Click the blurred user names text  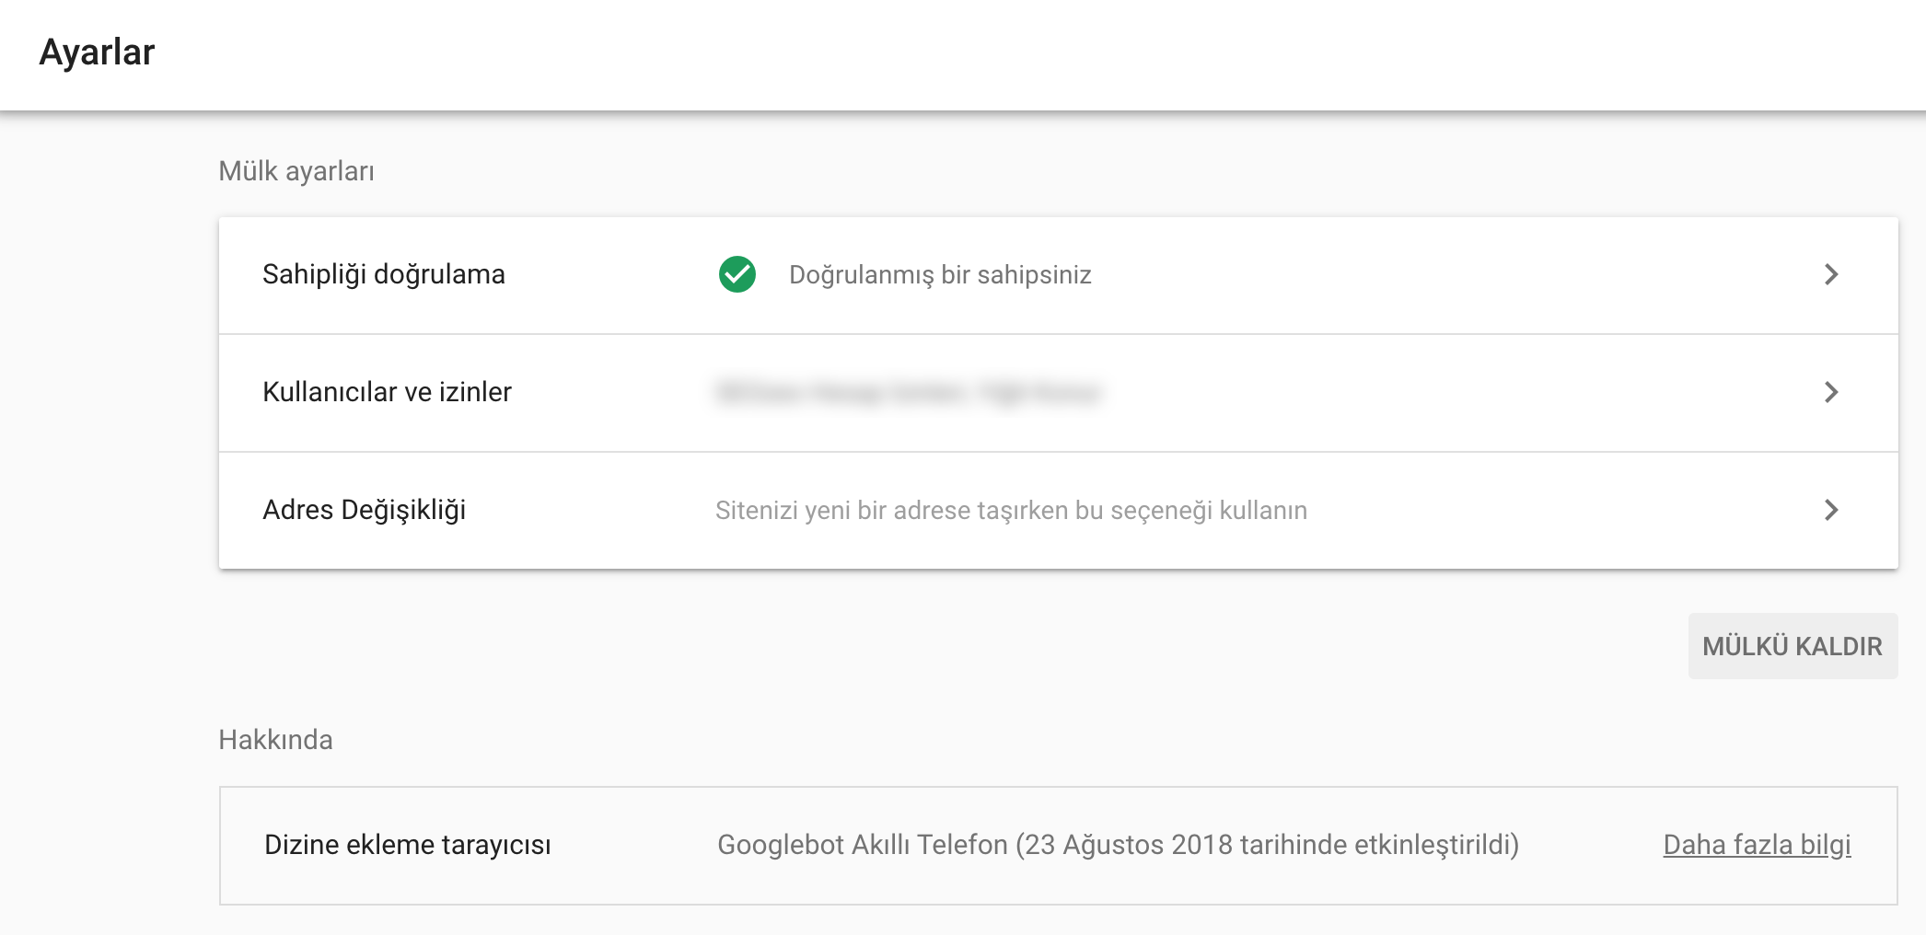click(x=908, y=393)
